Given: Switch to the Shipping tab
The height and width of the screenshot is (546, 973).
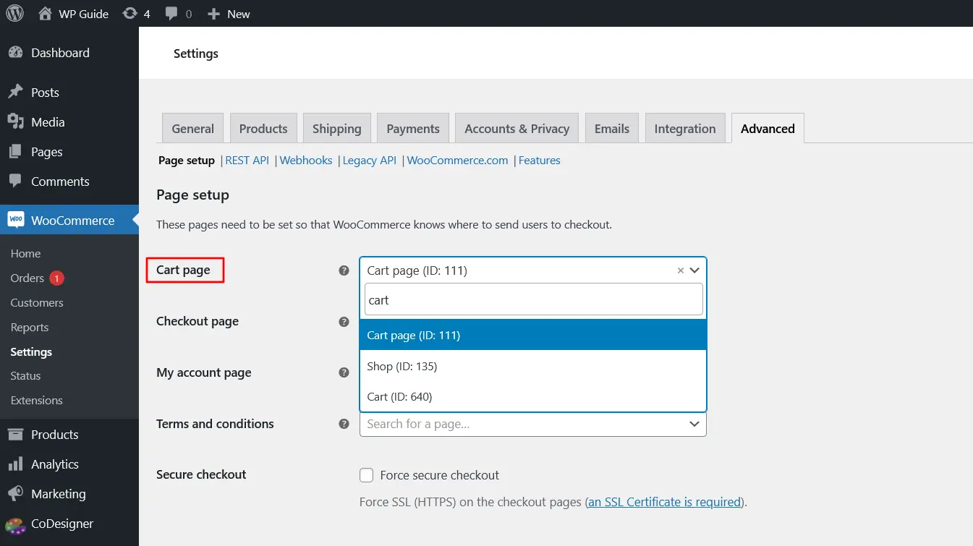Looking at the screenshot, I should pos(337,129).
